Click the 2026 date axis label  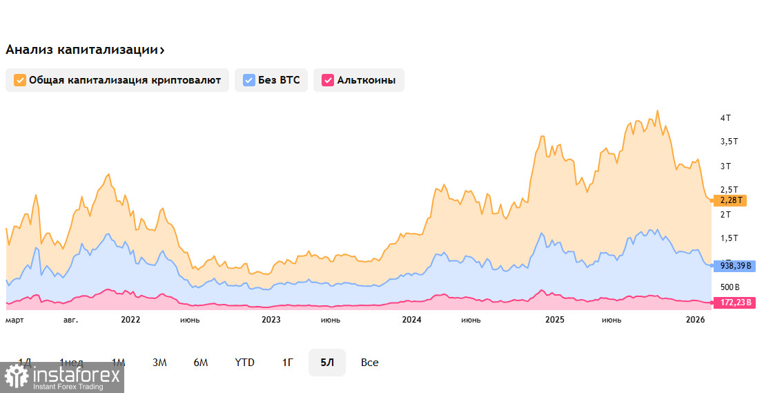[695, 319]
